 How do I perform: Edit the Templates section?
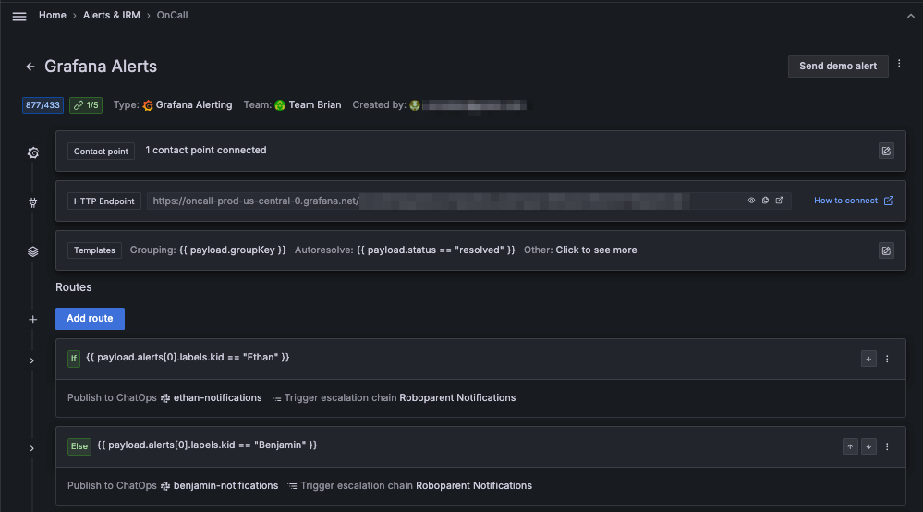click(x=886, y=250)
